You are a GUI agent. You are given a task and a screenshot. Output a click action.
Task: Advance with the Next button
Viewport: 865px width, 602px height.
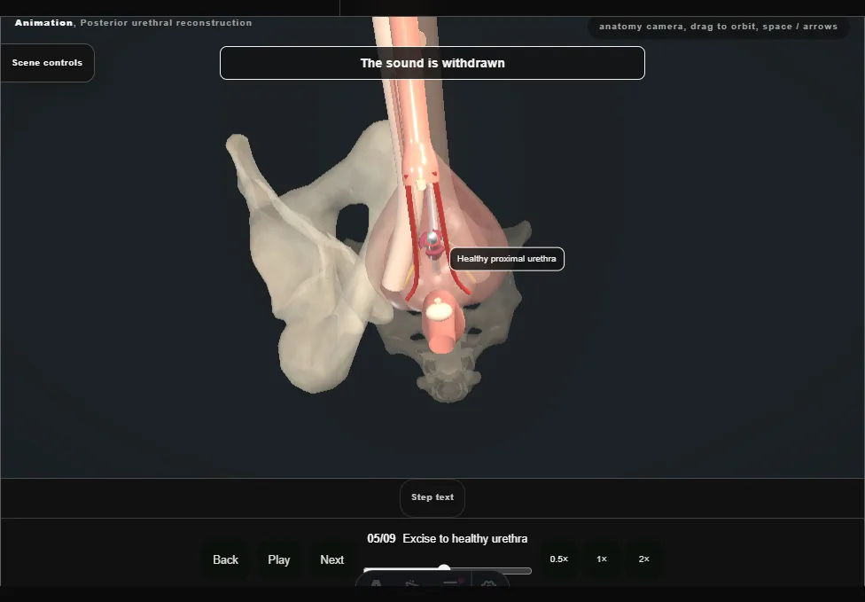[x=332, y=560]
